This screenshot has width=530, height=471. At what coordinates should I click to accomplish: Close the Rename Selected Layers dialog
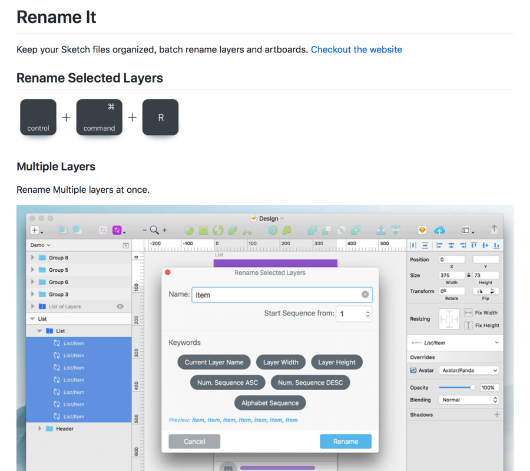click(x=168, y=272)
